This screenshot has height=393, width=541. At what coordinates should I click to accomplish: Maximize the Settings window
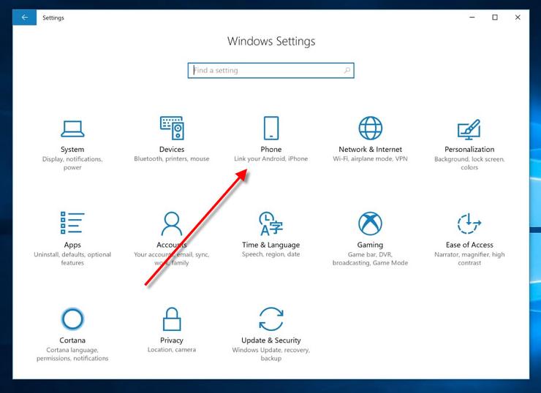pyautogui.click(x=495, y=18)
